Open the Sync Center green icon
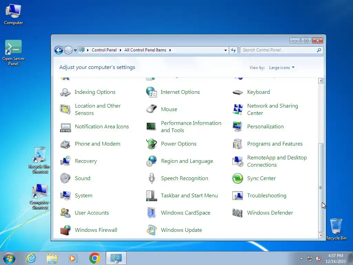The height and width of the screenshot is (265, 353). [x=238, y=178]
